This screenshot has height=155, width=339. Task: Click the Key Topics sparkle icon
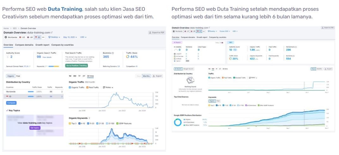tap(7, 110)
